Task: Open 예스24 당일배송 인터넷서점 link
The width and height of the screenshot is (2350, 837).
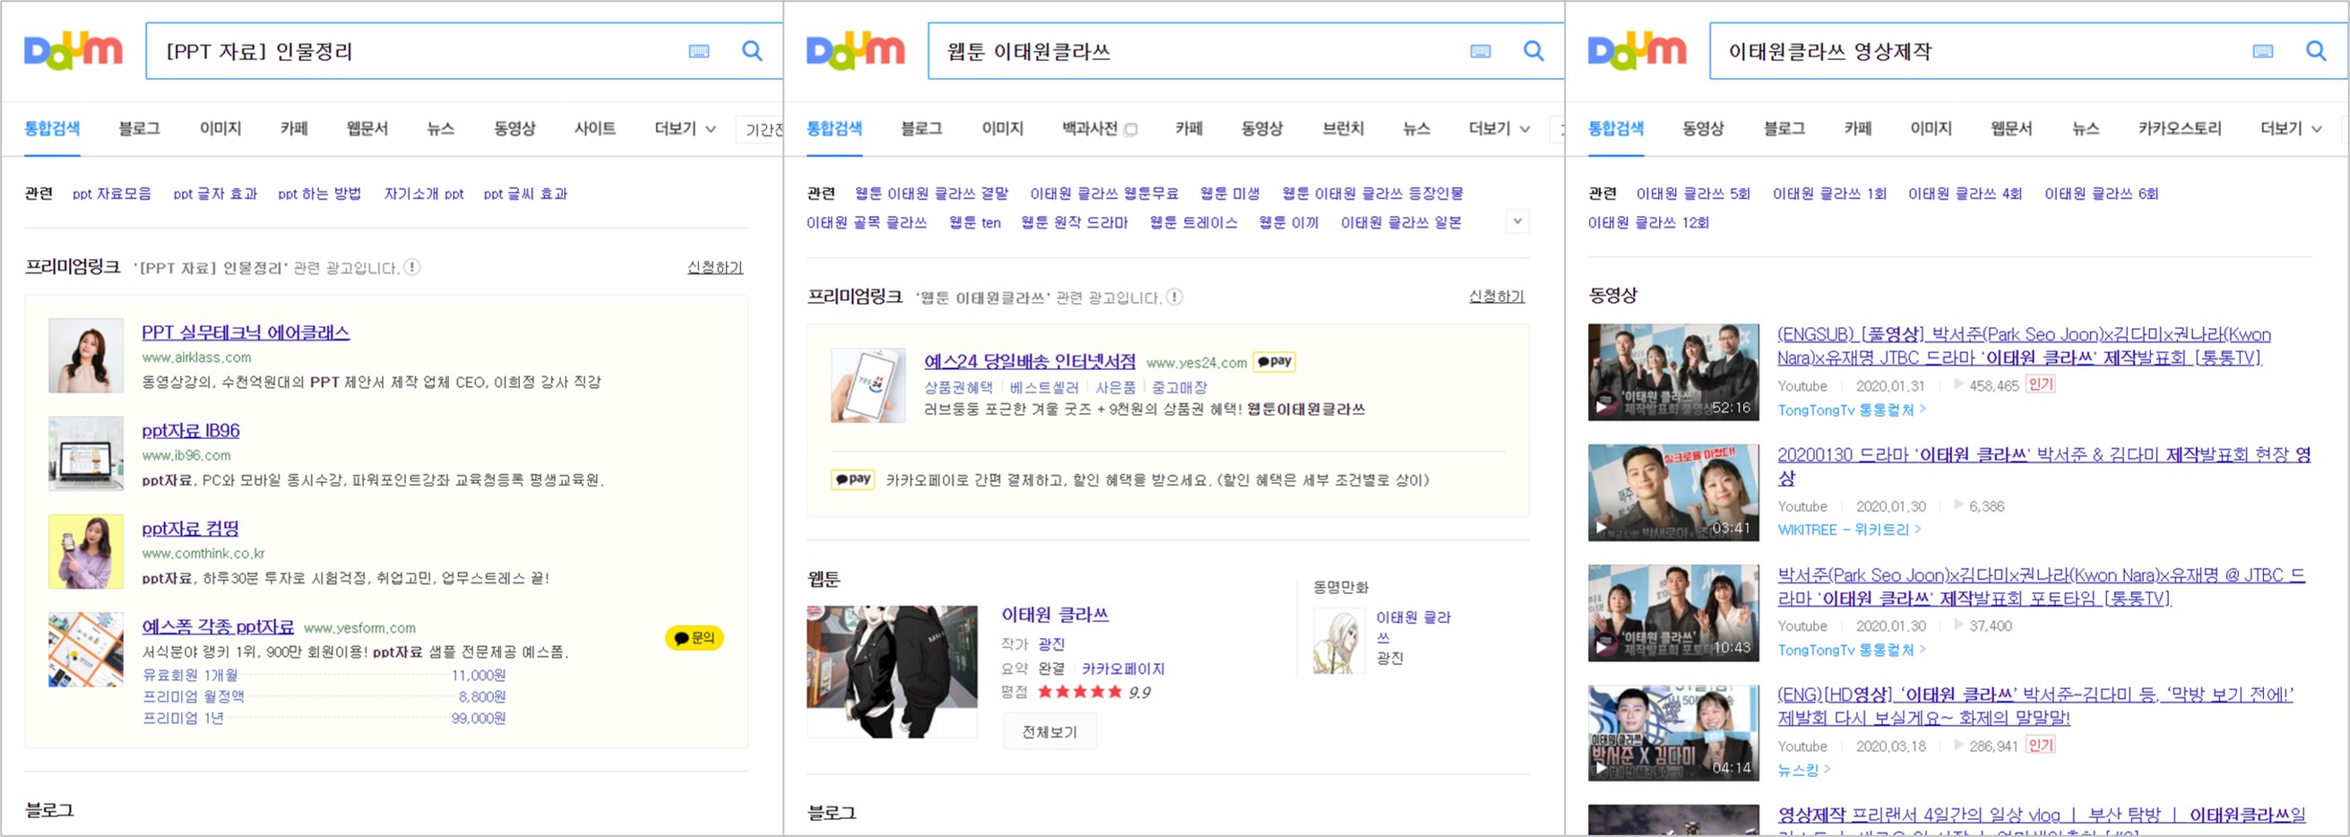Action: tap(1030, 362)
